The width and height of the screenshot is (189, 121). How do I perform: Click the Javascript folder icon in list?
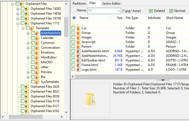coord(78,42)
